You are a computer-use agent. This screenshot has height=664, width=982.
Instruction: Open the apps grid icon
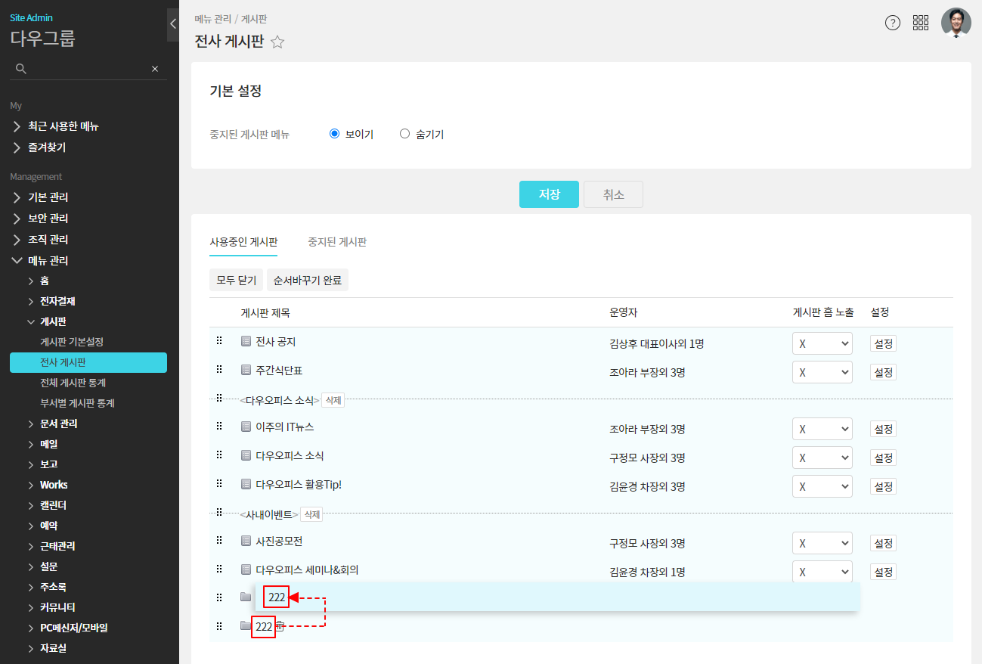coord(921,23)
